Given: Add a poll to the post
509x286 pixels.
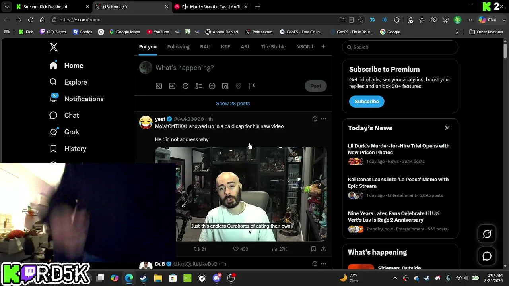Looking at the screenshot, I should pyautogui.click(x=199, y=86).
